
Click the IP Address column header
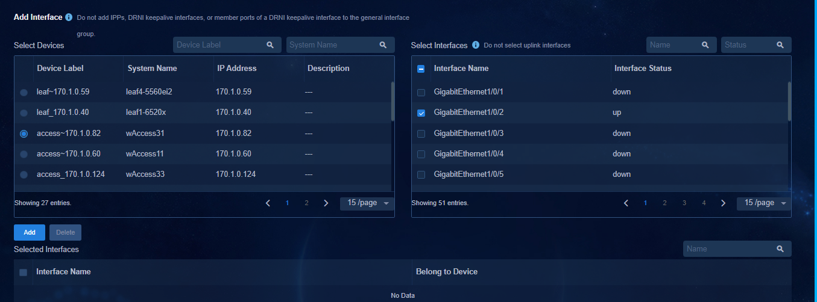(237, 69)
